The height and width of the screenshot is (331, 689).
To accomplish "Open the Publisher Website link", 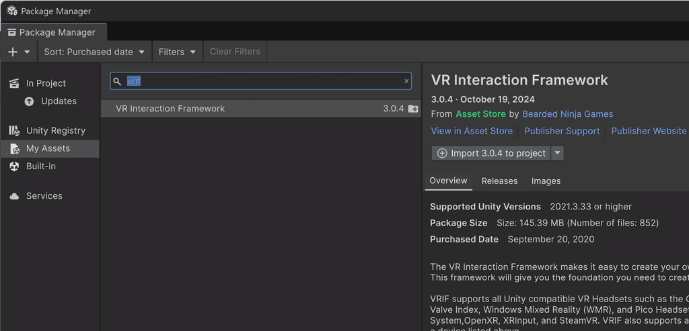I will pos(649,131).
